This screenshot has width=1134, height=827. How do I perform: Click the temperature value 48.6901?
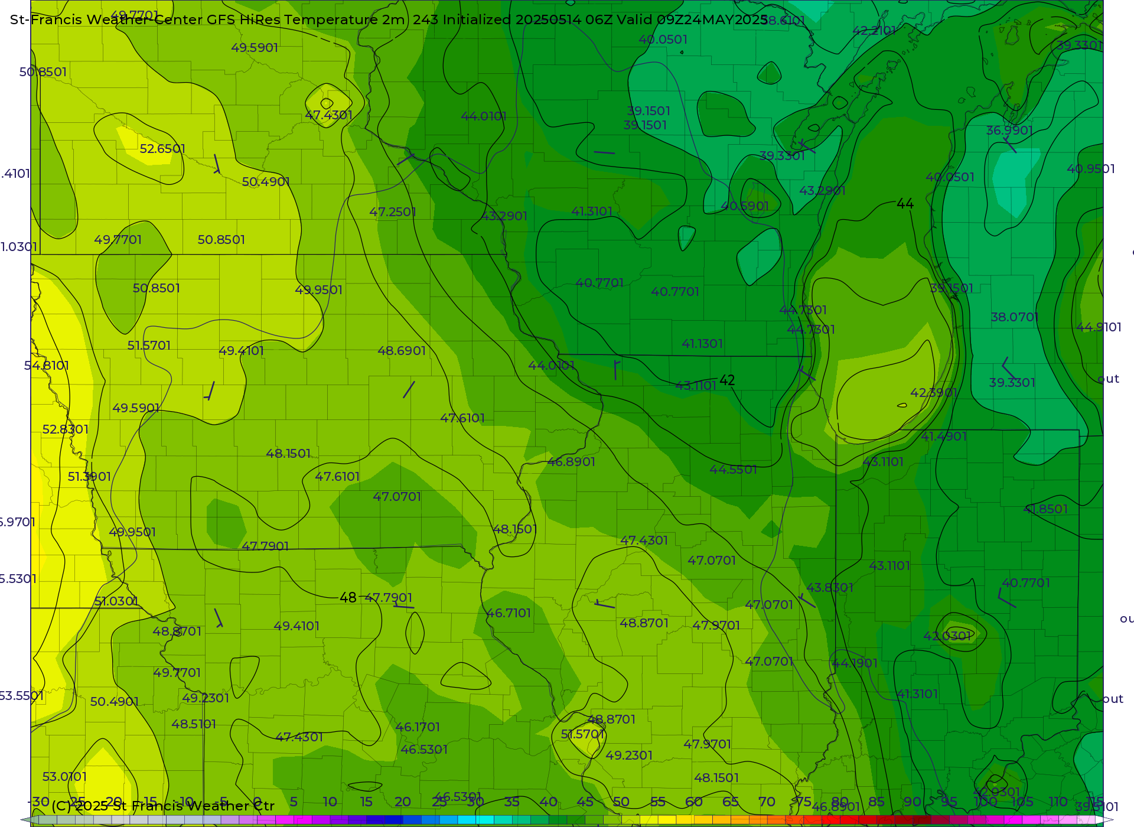point(402,351)
